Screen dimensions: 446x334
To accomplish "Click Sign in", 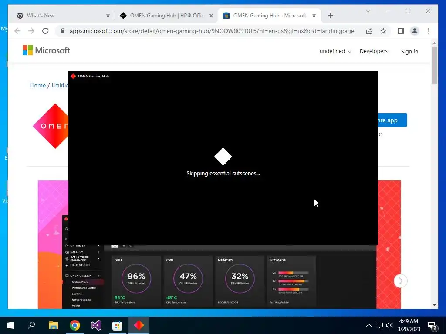I will coord(409,51).
